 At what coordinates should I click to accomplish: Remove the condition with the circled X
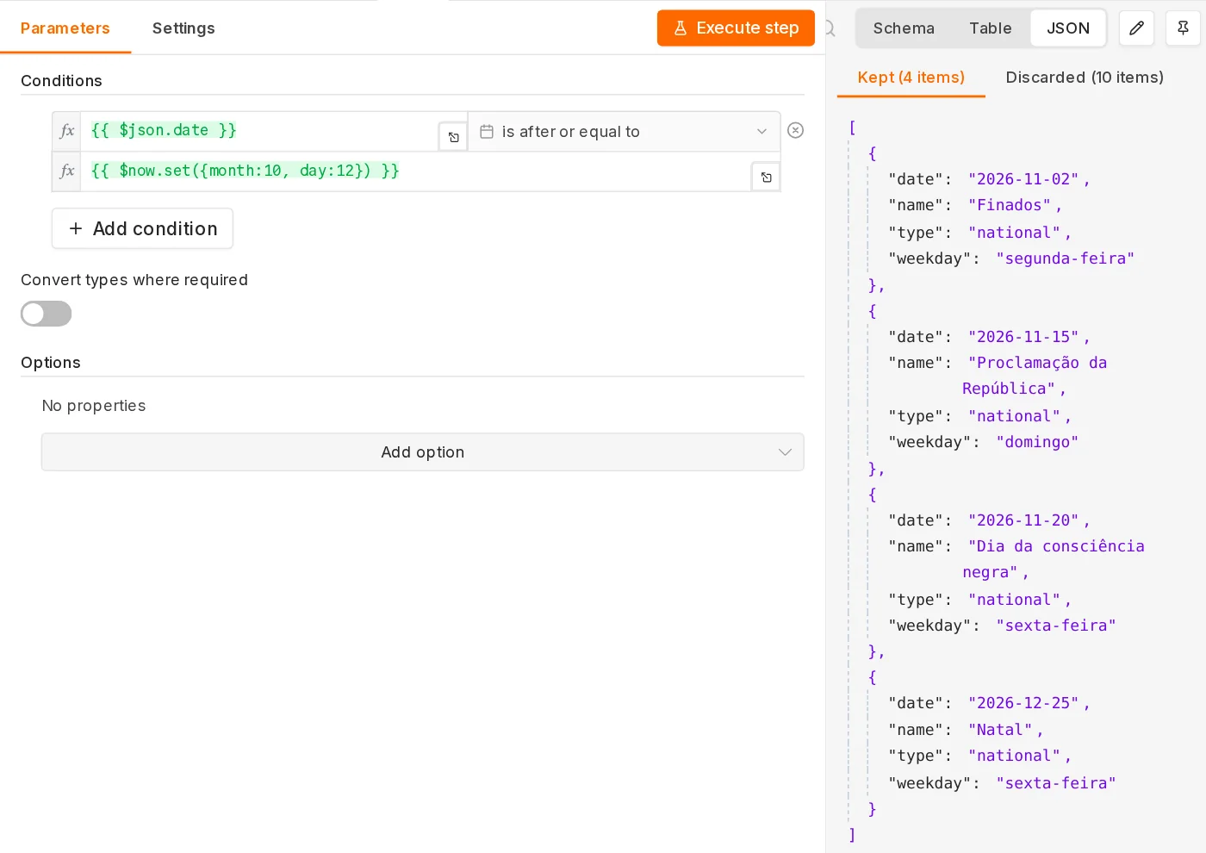click(x=796, y=130)
